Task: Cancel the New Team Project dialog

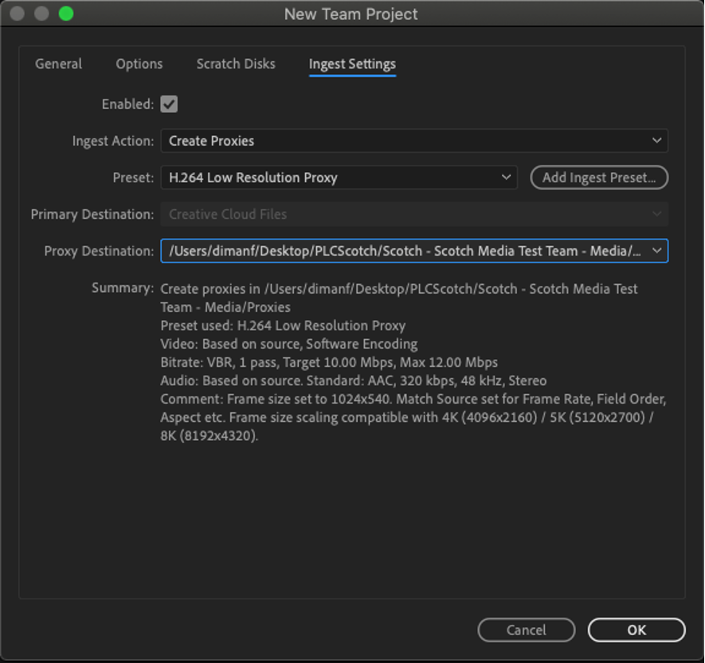Action: click(526, 630)
